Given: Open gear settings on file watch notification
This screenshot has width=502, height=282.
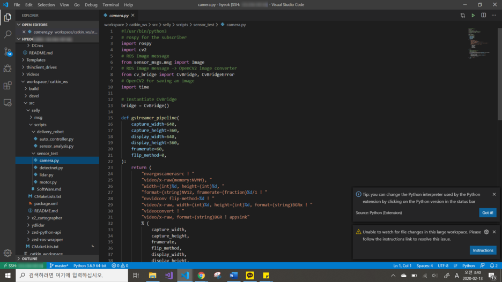Looking at the screenshot, I should click(486, 232).
